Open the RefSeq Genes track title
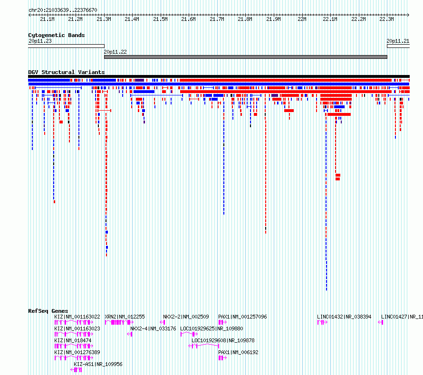The height and width of the screenshot is (375, 423). pyautogui.click(x=48, y=311)
